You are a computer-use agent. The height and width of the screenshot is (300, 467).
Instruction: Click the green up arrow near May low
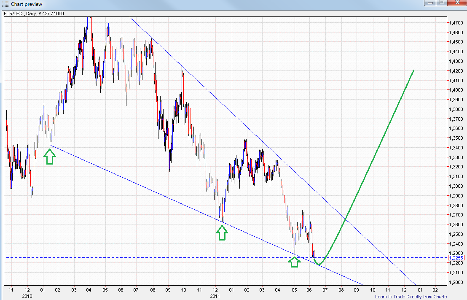pyautogui.click(x=295, y=262)
